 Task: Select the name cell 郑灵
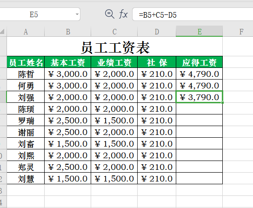coord(26,167)
